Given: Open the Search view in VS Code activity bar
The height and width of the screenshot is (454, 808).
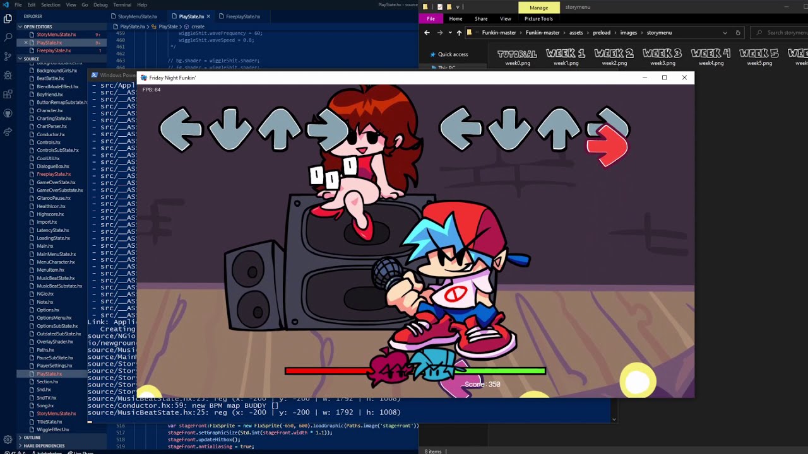Looking at the screenshot, I should 8,38.
